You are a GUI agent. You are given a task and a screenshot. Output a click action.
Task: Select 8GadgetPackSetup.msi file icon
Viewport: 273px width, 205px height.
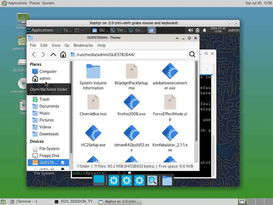(x=132, y=71)
